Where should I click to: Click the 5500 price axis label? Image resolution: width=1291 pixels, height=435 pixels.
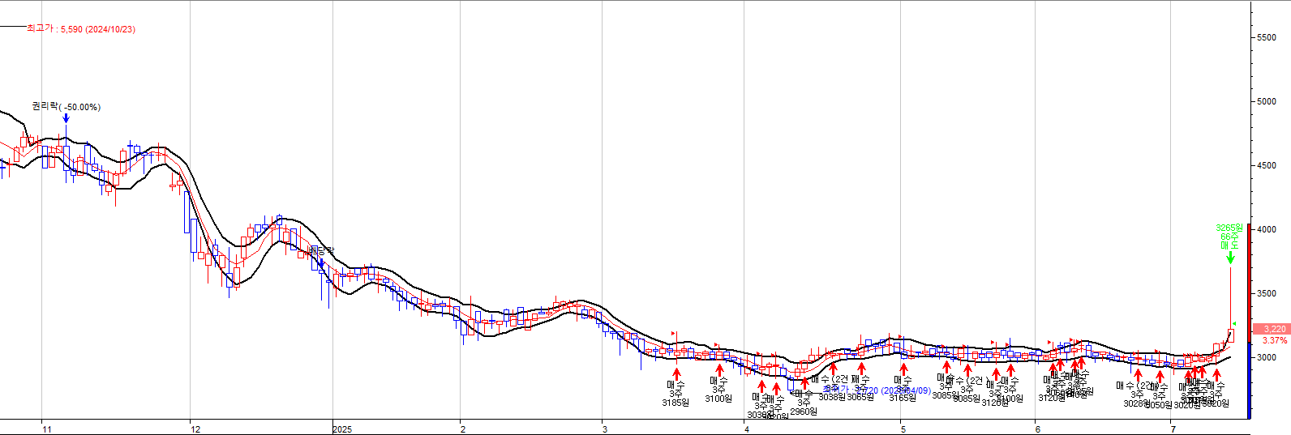pos(1266,38)
